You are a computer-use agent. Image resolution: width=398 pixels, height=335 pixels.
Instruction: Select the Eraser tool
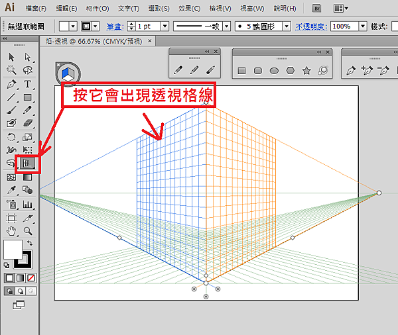click(x=27, y=123)
